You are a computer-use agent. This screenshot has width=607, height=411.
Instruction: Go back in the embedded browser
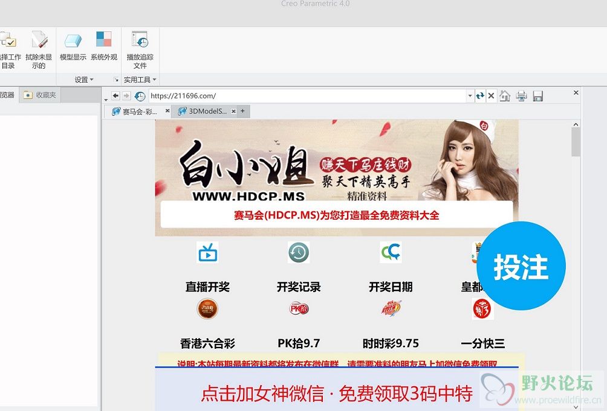point(115,95)
